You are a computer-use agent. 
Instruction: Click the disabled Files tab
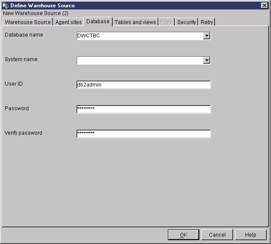(x=166, y=22)
